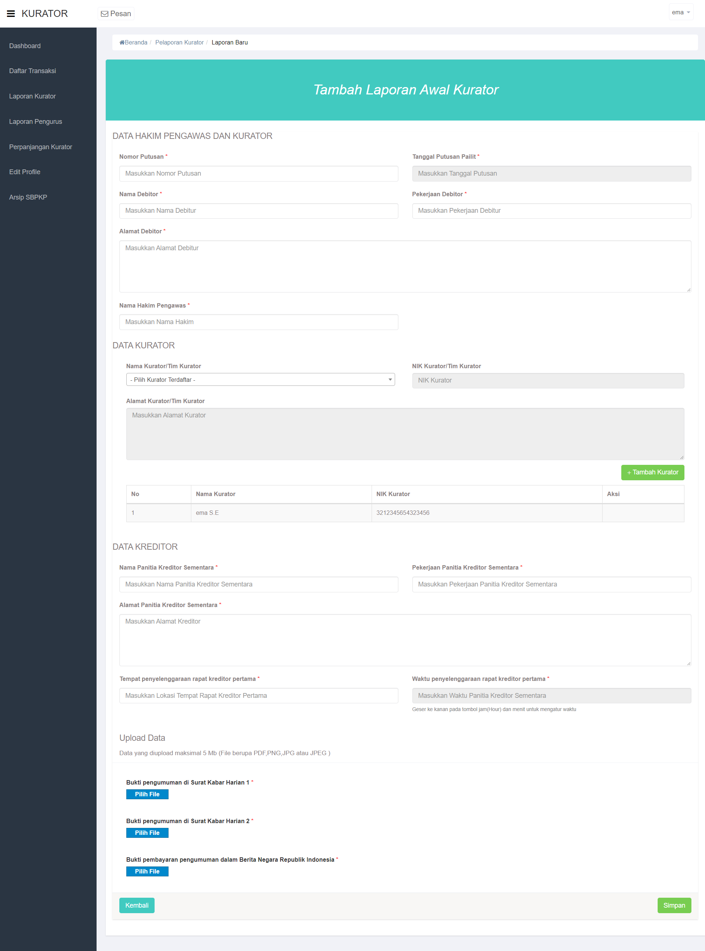The image size is (705, 951).
Task: Click the Kembali back button
Action: click(137, 905)
